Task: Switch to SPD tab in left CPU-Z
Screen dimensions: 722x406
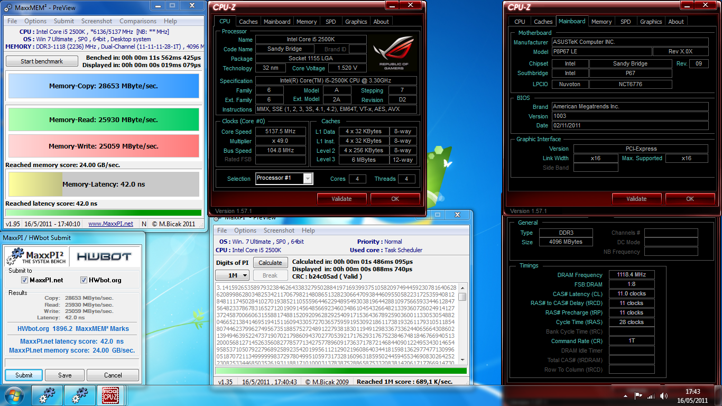Action: pos(331,22)
